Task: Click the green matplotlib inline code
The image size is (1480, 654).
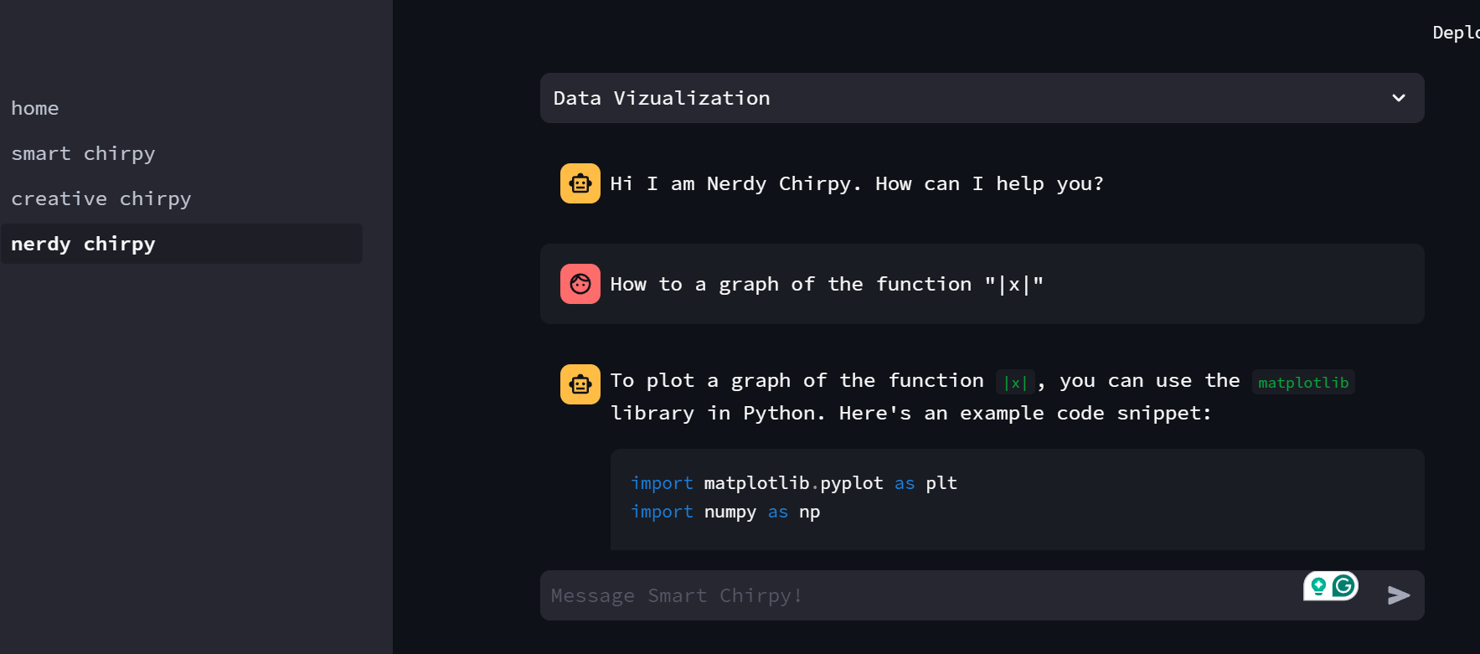Action: tap(1302, 383)
